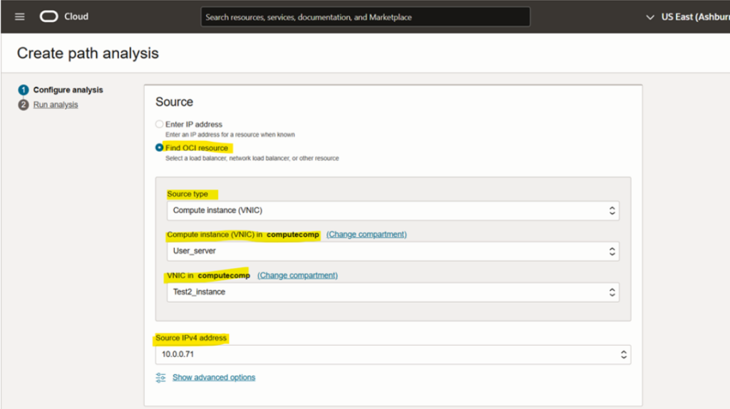Open the User_server compute instance dropdown

[392, 252]
